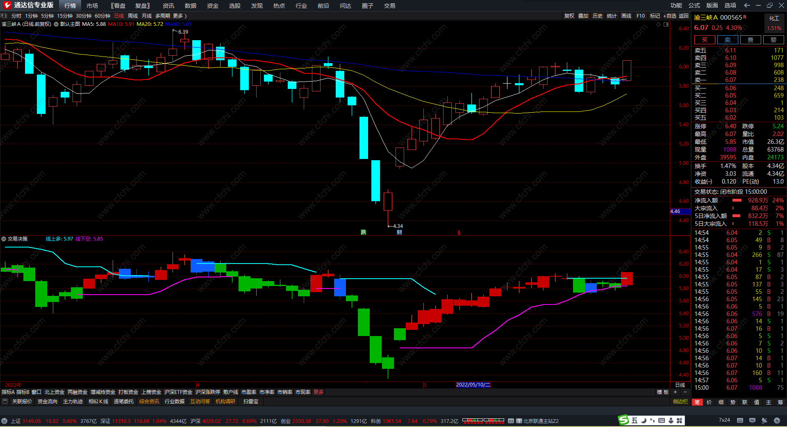Select the 1分钟 period
Image resolution: width=787 pixels, height=427 pixels.
tap(31, 16)
